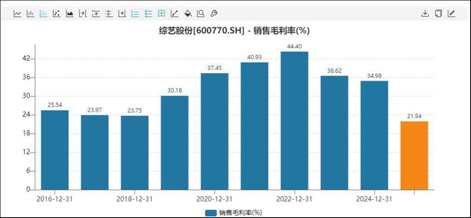The image size is (471, 218).
Task: Switch to area chart type
Action: tap(70, 14)
